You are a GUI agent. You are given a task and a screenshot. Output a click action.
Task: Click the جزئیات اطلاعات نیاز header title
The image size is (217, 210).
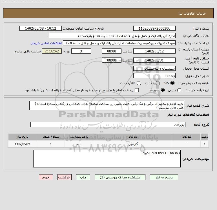point(192,14)
